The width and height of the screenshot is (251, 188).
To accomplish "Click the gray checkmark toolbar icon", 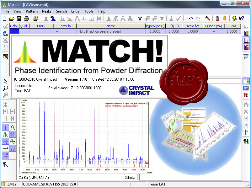I will (179, 19).
